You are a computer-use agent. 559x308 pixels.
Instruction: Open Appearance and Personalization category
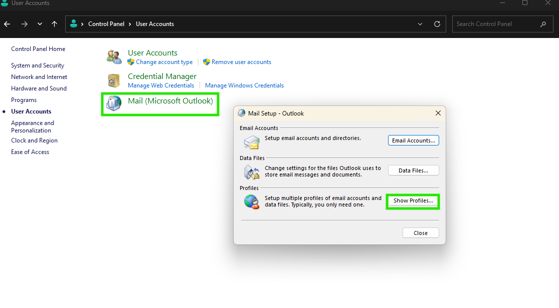(33, 126)
